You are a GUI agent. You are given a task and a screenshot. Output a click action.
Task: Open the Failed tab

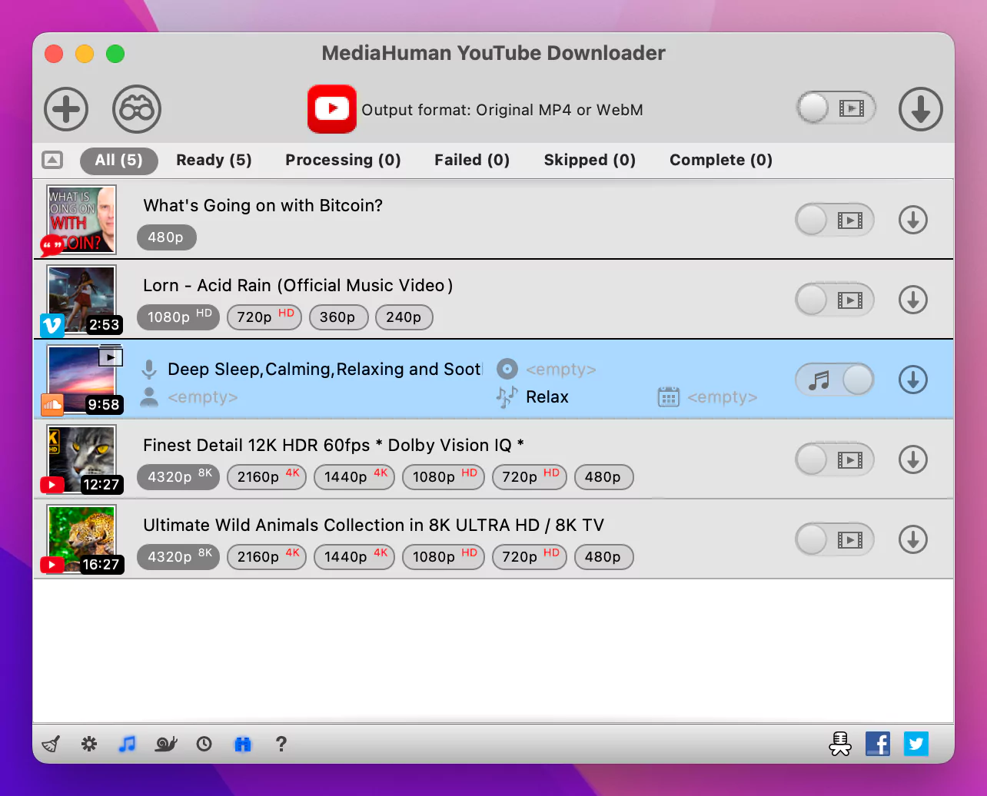click(x=472, y=160)
